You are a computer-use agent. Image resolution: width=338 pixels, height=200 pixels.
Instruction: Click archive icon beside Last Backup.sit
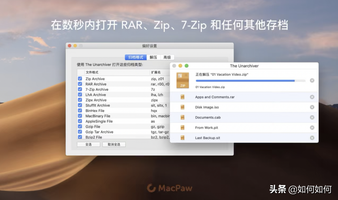pyautogui.click(x=183, y=138)
